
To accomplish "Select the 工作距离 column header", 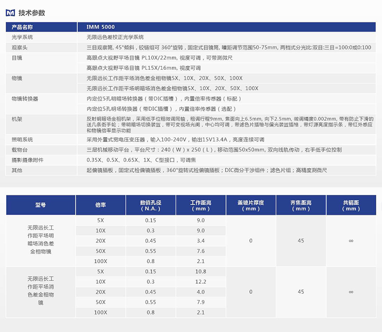I will point(201,205).
